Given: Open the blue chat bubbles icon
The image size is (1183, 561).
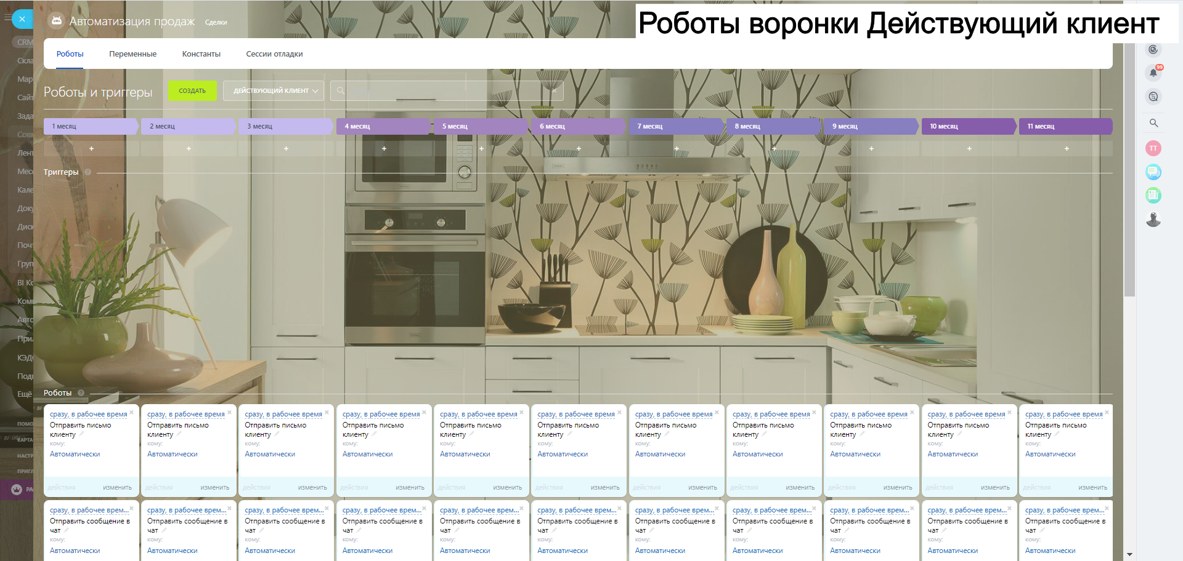Looking at the screenshot, I should pyautogui.click(x=1153, y=172).
